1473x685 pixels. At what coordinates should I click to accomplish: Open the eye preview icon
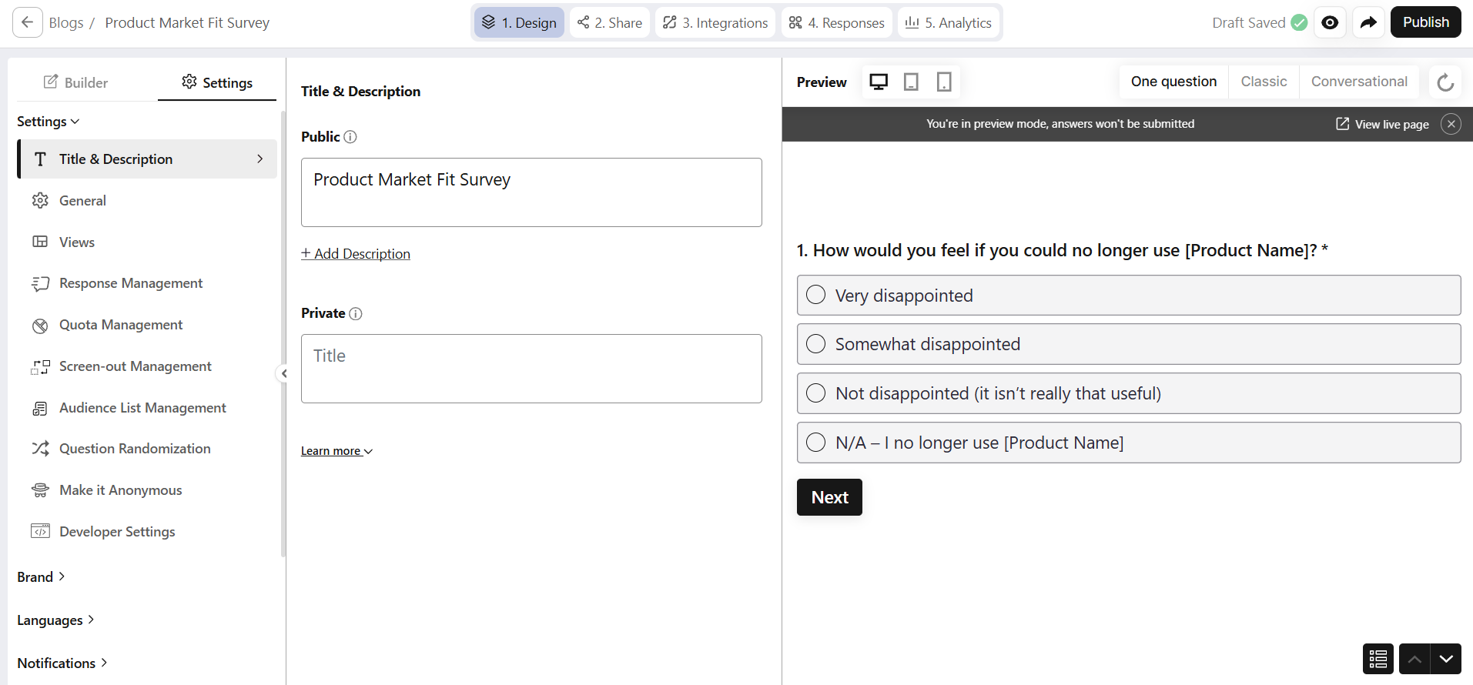pyautogui.click(x=1330, y=22)
